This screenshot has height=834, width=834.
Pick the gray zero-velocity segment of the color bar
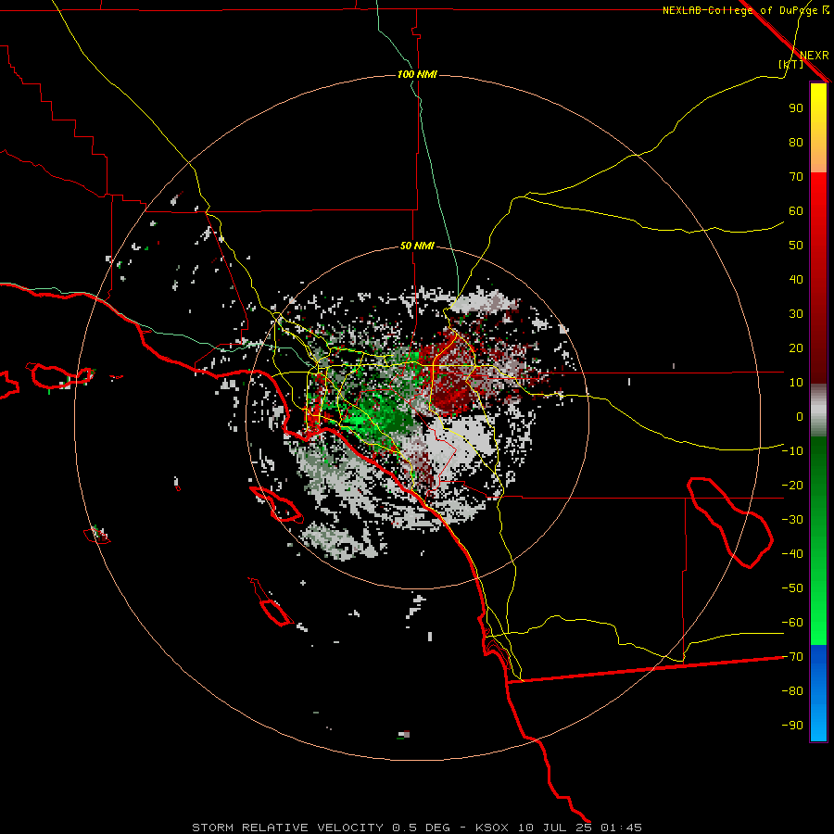[x=818, y=411]
